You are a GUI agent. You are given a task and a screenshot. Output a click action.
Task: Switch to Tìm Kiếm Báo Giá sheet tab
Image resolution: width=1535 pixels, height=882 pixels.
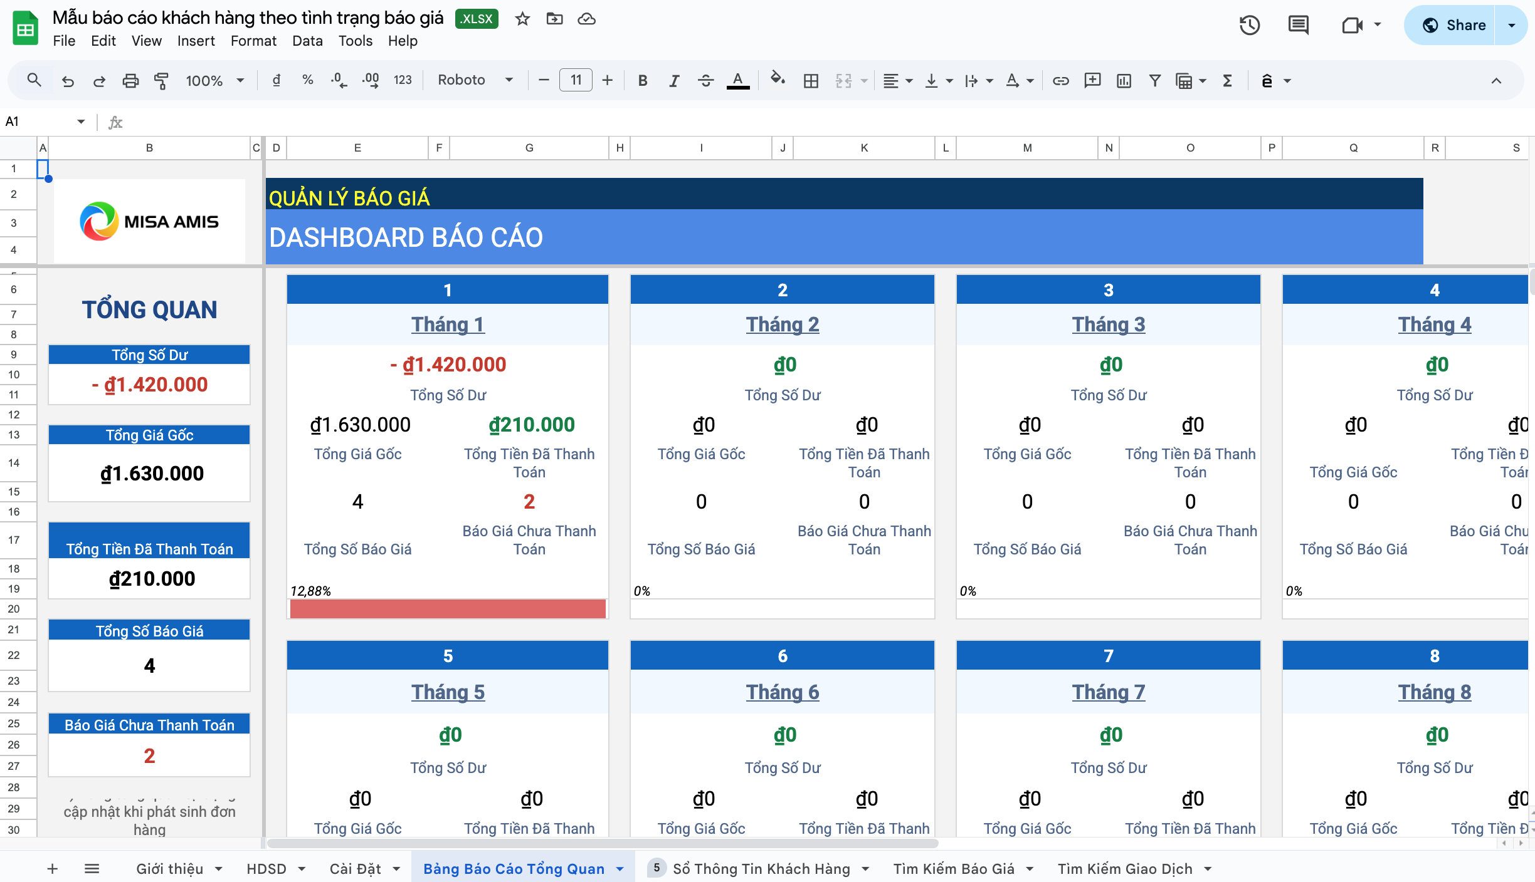(x=953, y=868)
